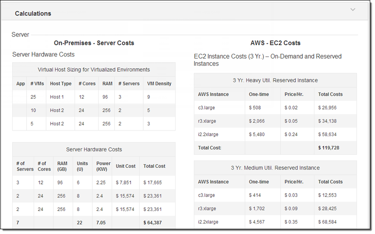Select the $ 4,567 one-time cost

(x=257, y=222)
